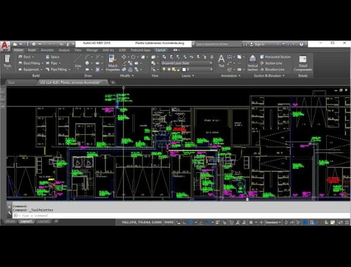Click the Move tool in Modify panel
Viewport: 351px width, 267px height.
pos(124,57)
